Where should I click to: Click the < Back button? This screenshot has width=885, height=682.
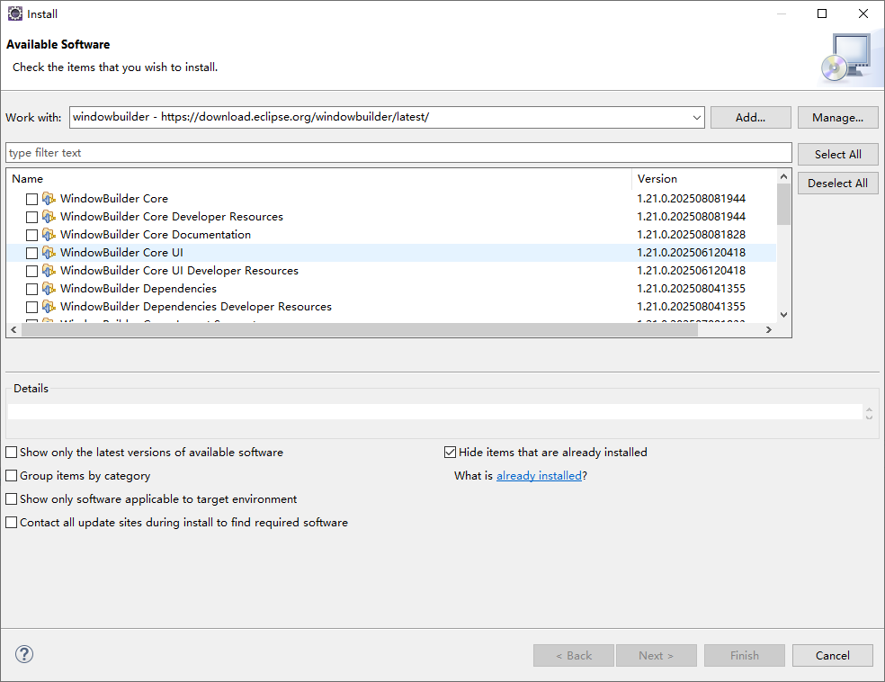click(574, 656)
